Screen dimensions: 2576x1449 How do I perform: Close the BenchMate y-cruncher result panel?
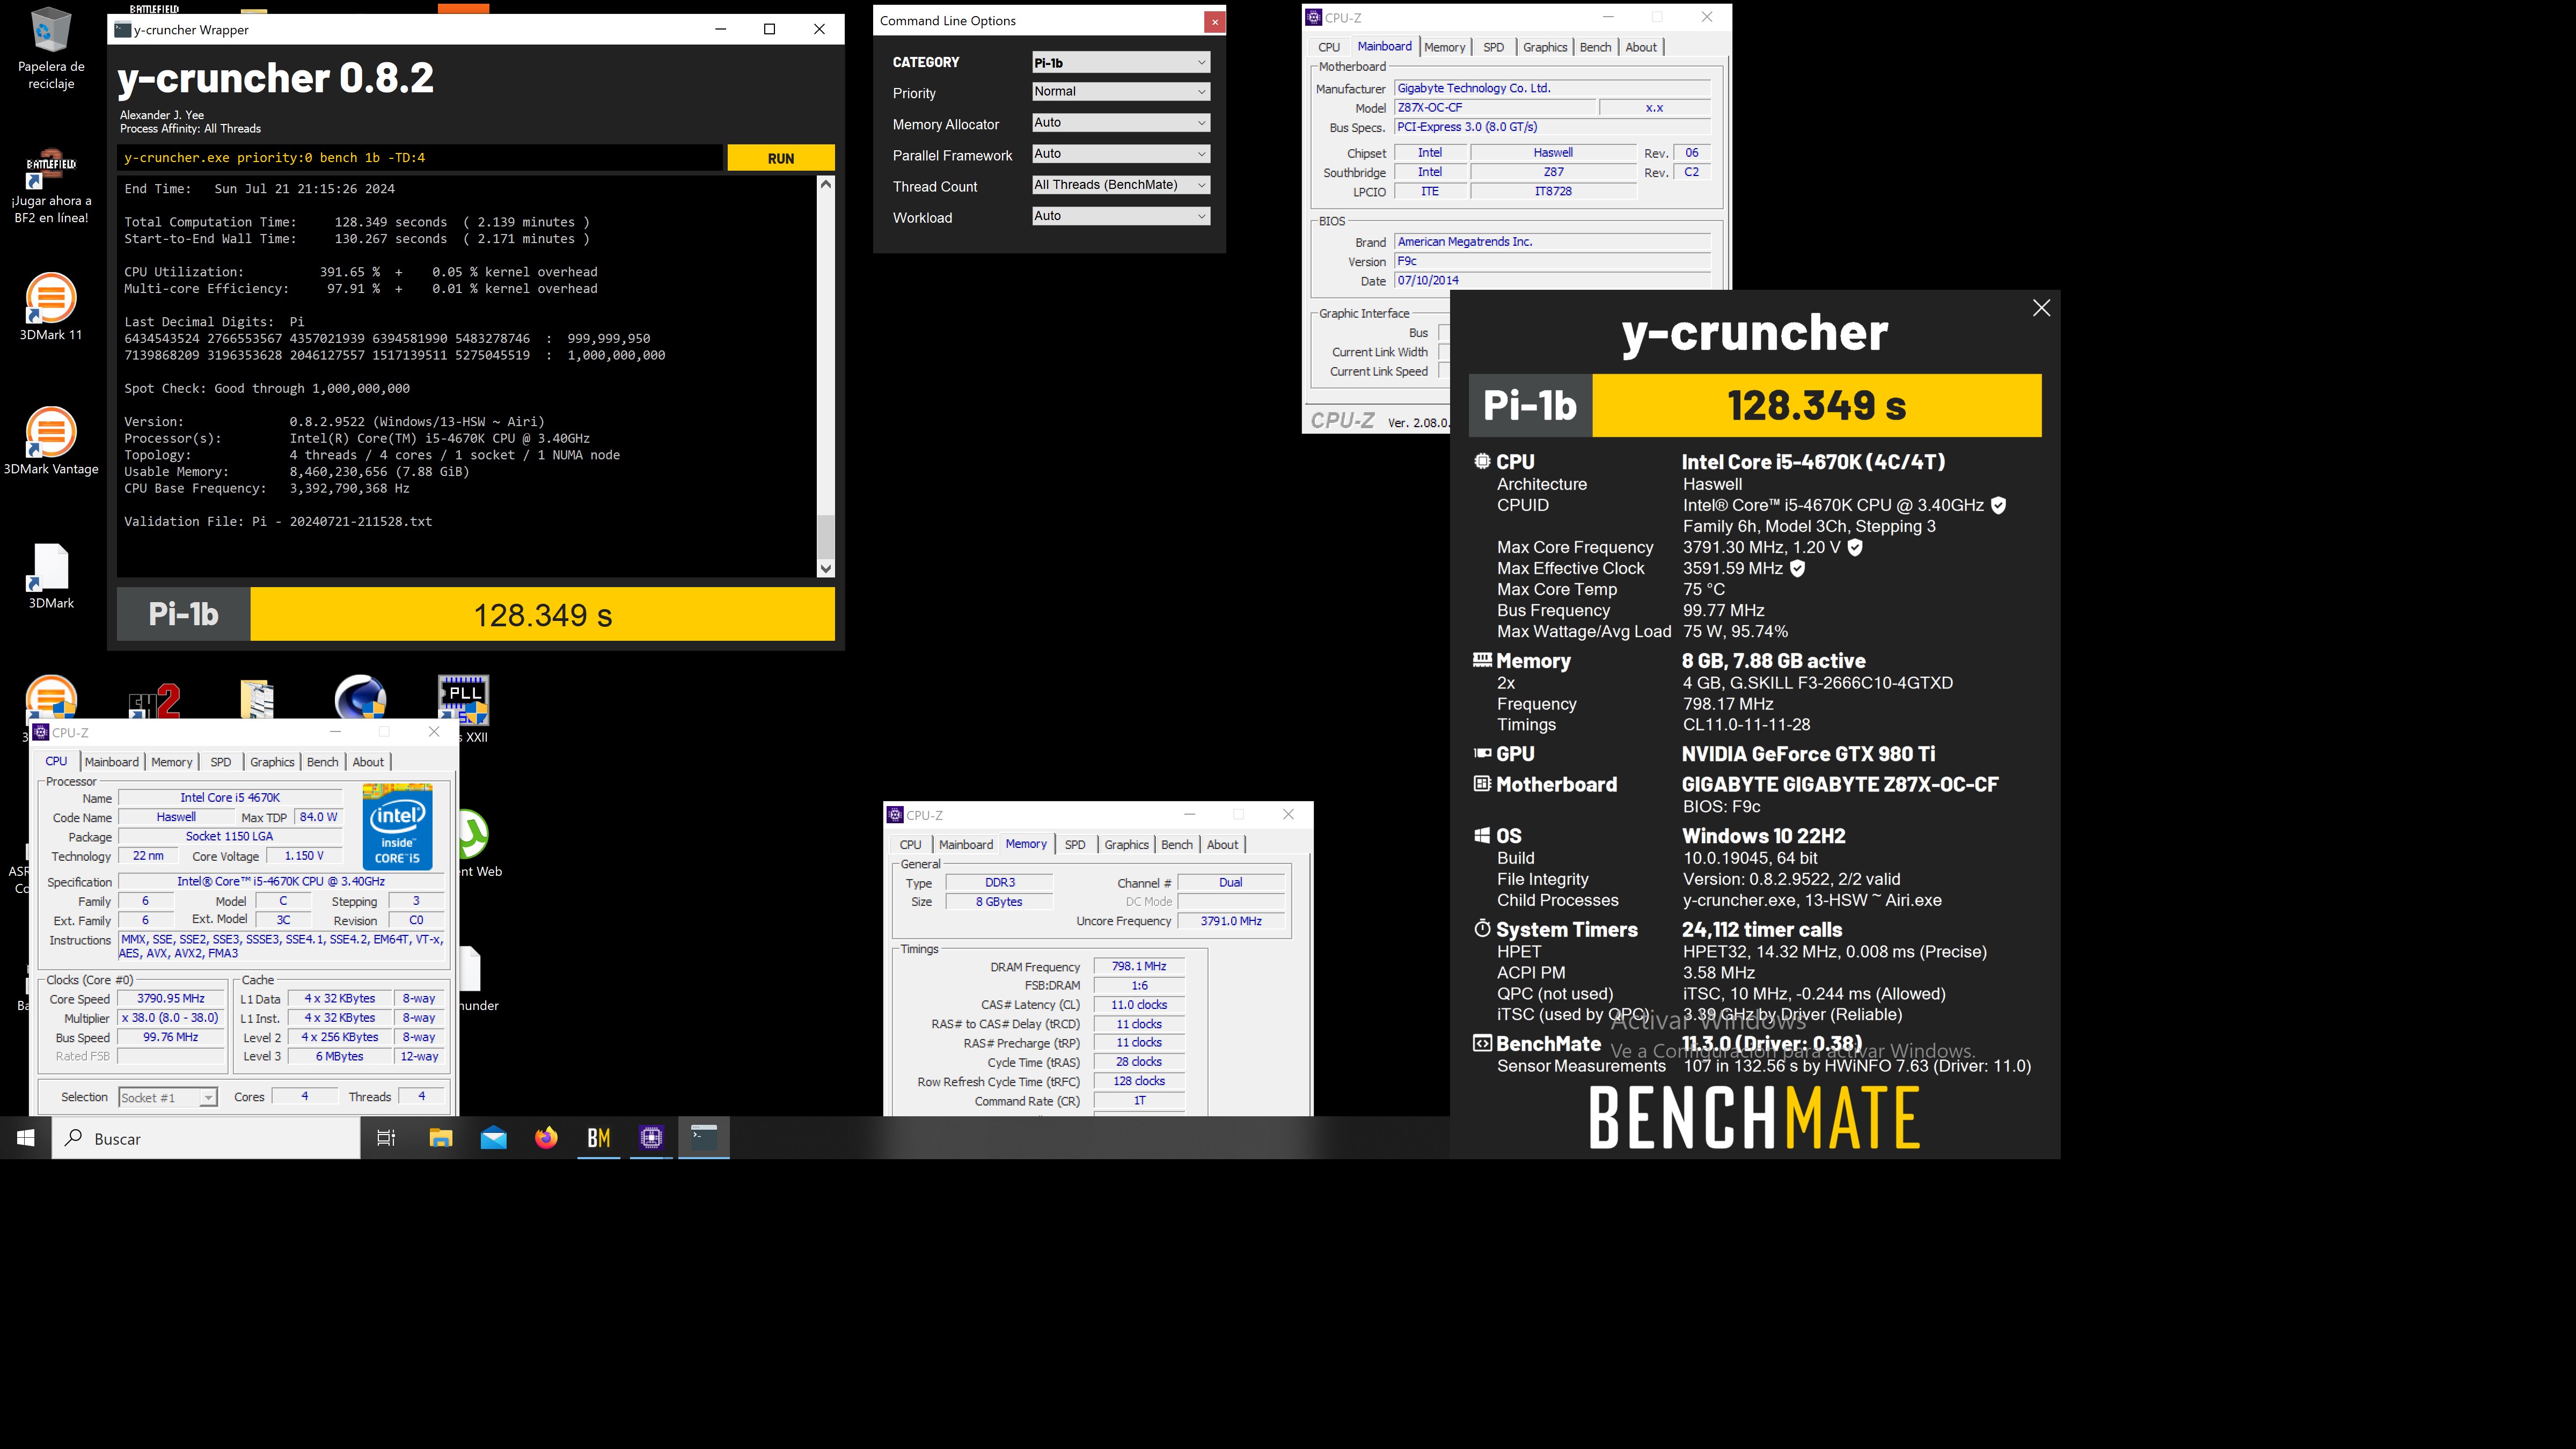[x=2041, y=308]
